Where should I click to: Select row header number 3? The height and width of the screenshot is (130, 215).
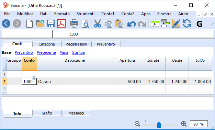pyautogui.click(x=4, y=89)
